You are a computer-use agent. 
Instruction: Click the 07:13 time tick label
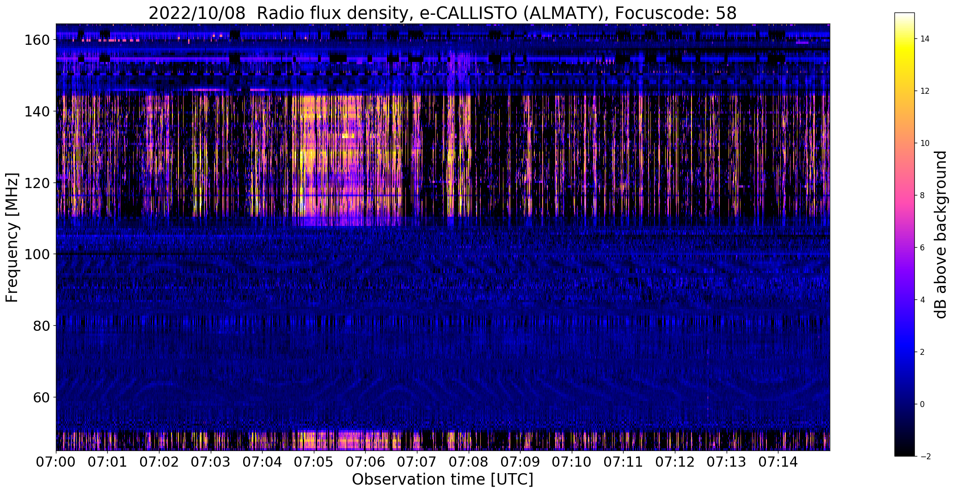click(727, 462)
